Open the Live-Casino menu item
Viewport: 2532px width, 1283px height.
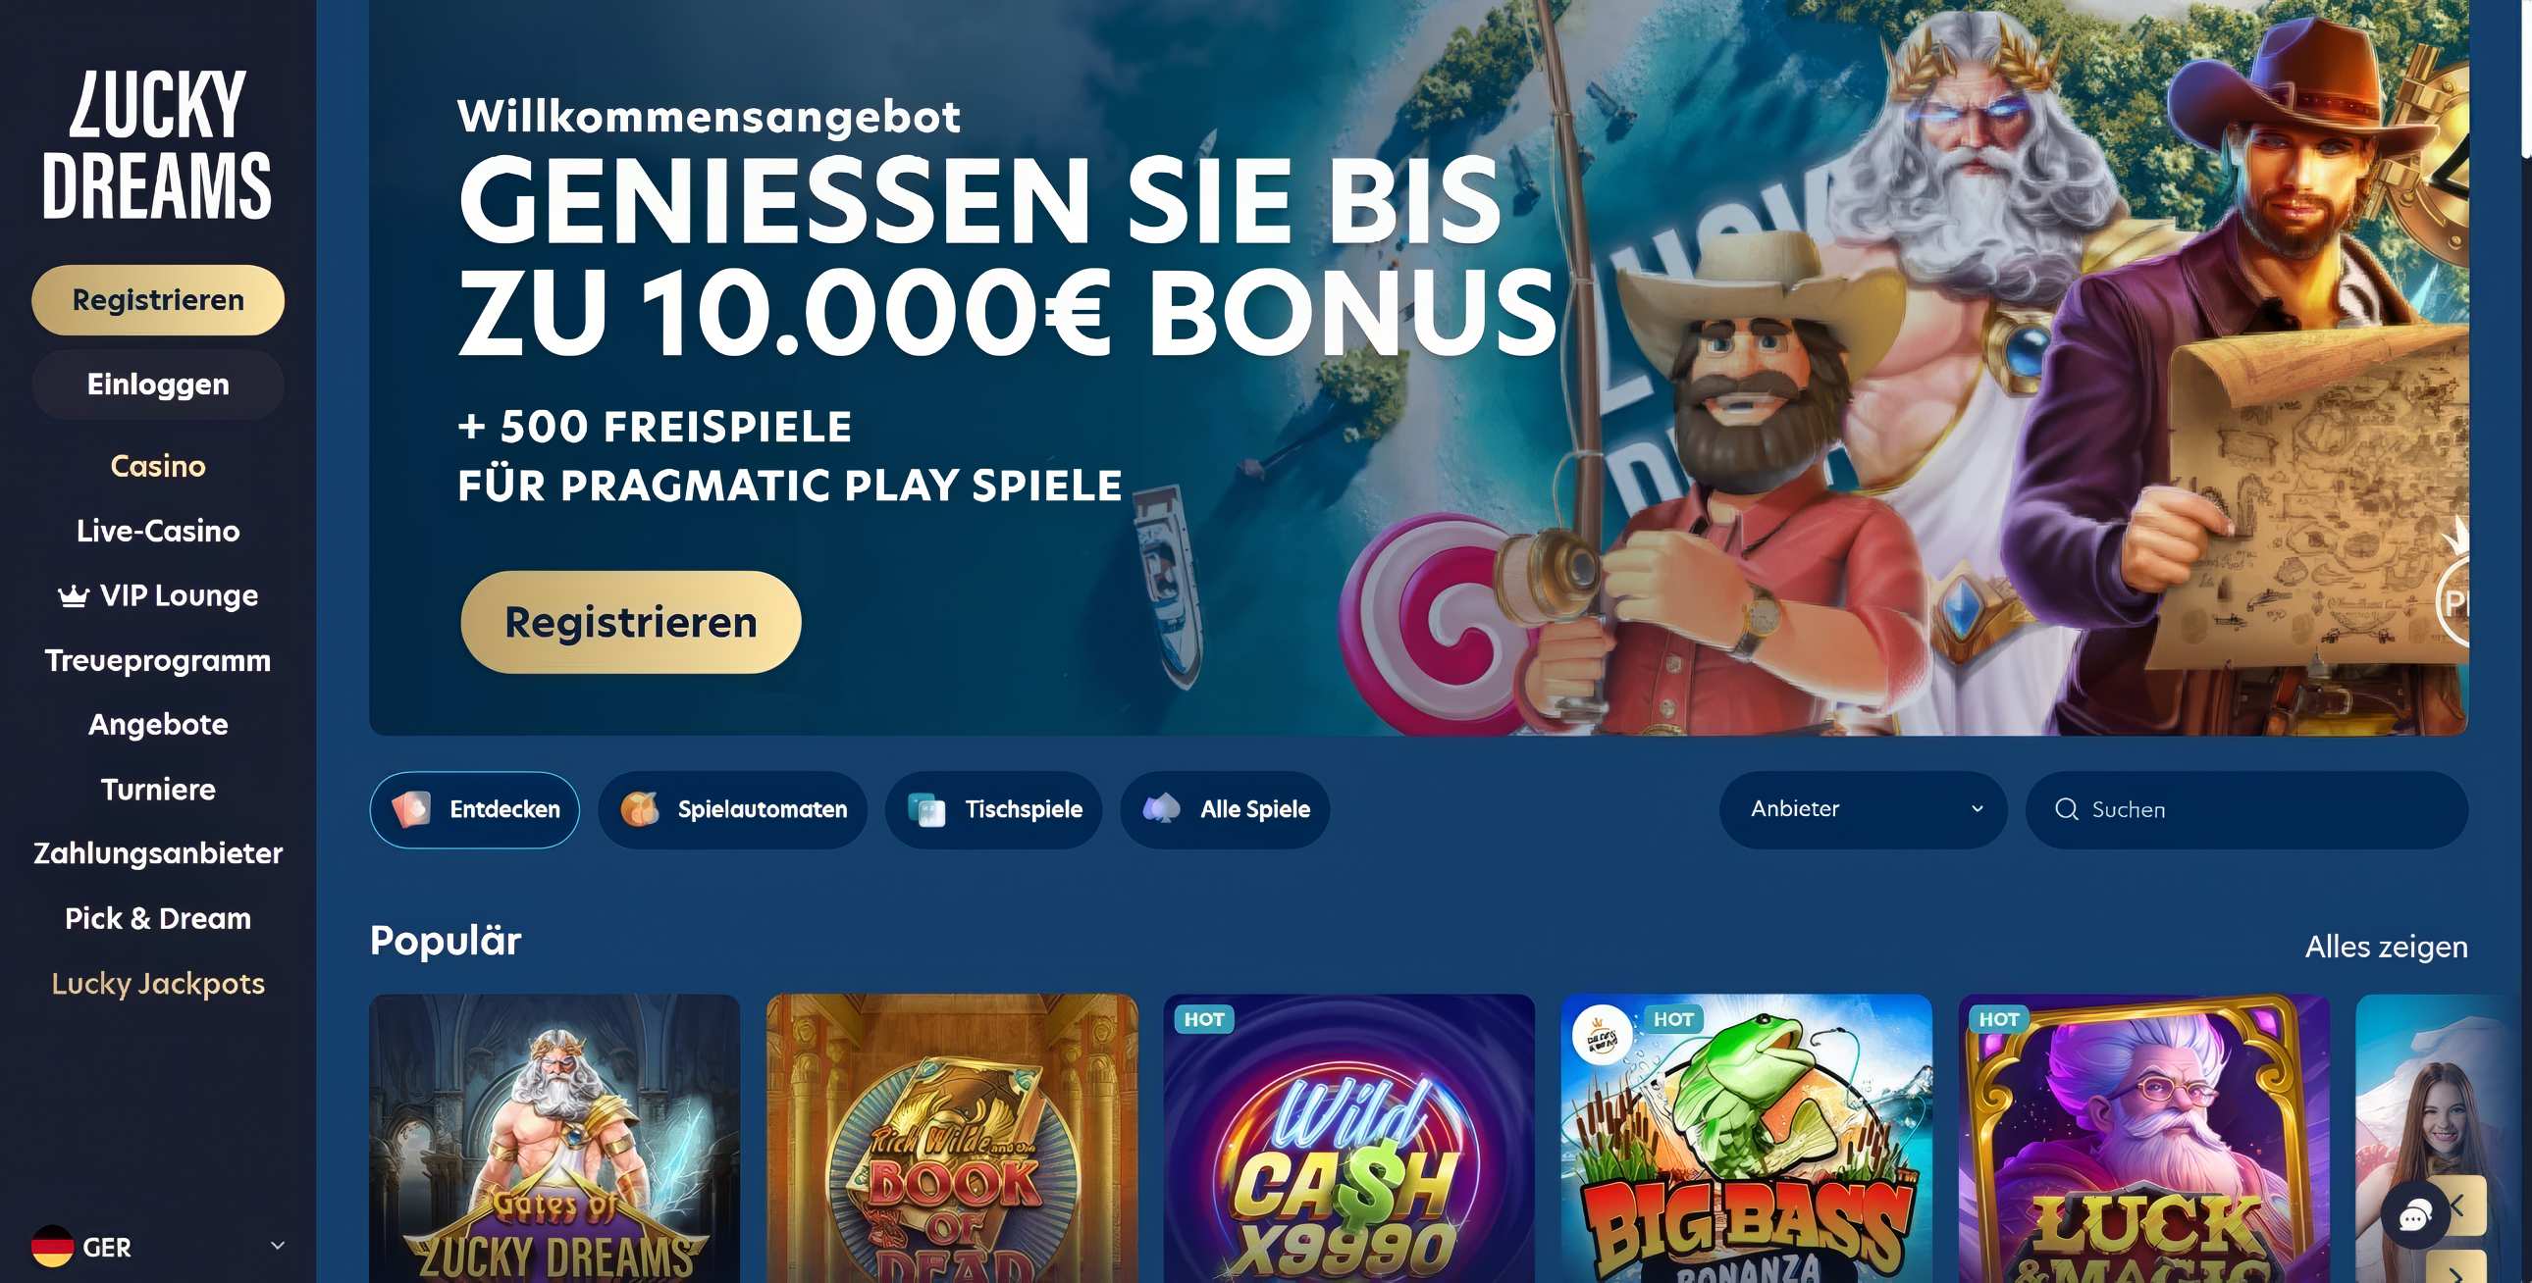158,531
